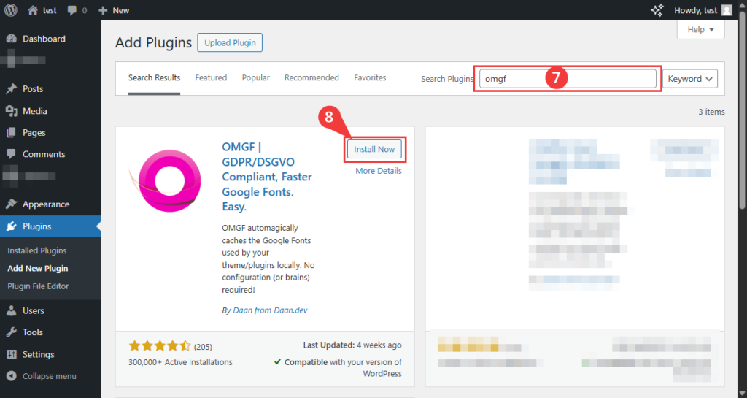Open Add New Plugin submenu item
This screenshot has height=398, width=747.
pyautogui.click(x=38, y=268)
